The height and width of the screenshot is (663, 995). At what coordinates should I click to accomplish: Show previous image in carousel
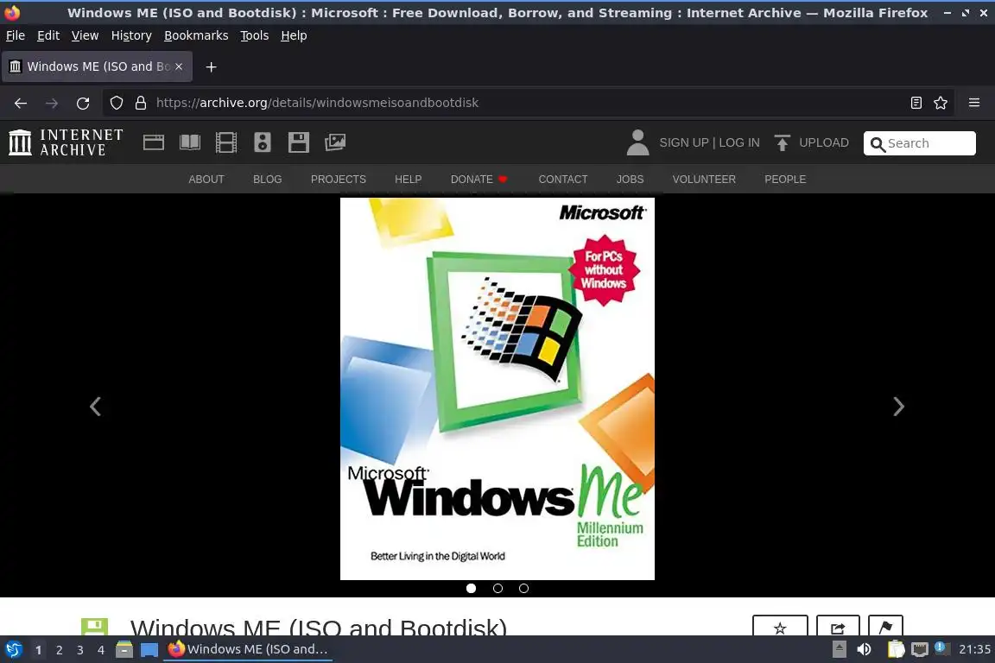tap(95, 406)
